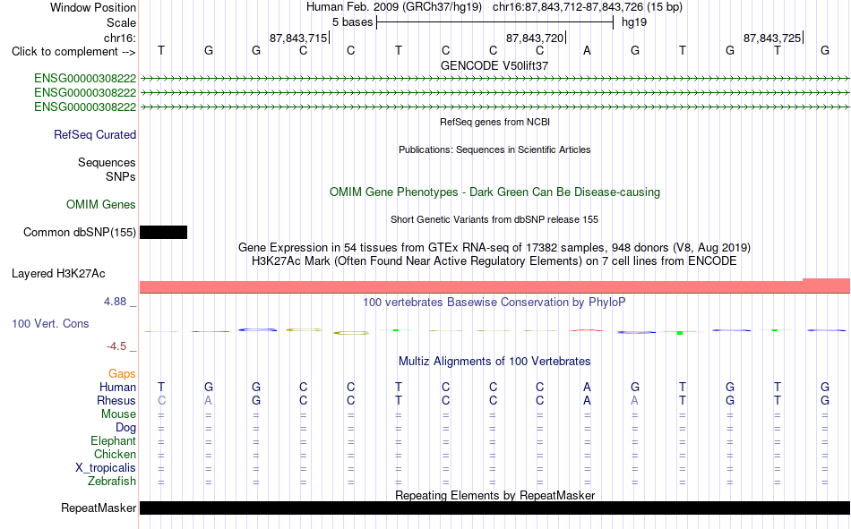Click the 'Chicken' species label
Screen dimensions: 851x529
pyautogui.click(x=115, y=454)
